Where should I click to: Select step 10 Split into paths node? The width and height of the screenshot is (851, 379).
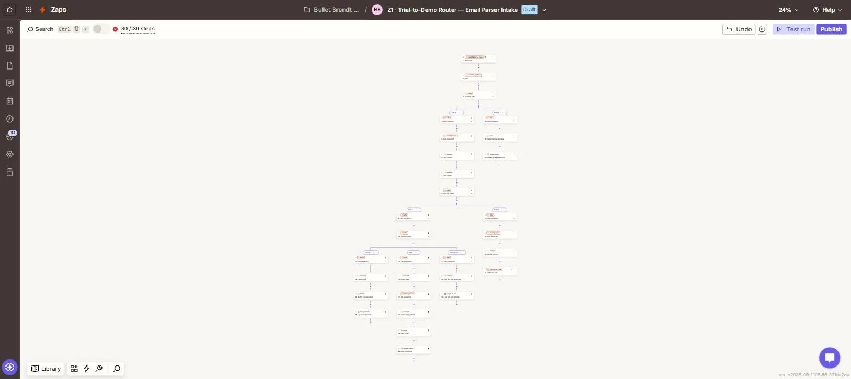414,235
